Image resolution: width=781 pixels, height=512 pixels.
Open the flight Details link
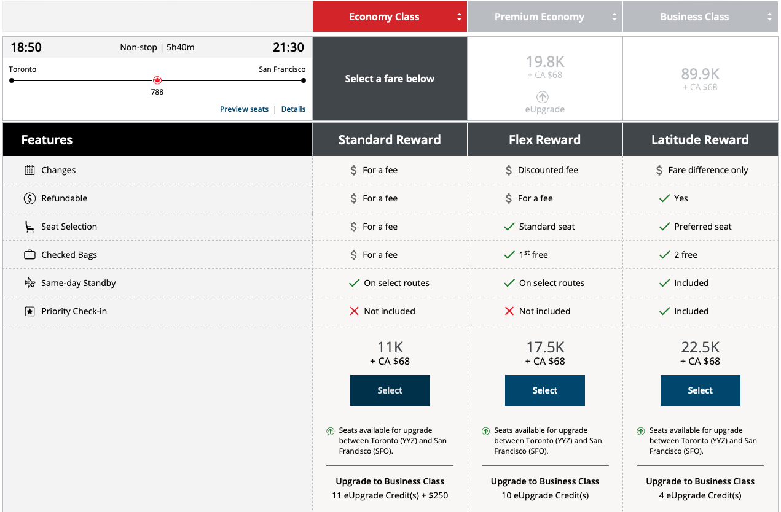point(293,109)
